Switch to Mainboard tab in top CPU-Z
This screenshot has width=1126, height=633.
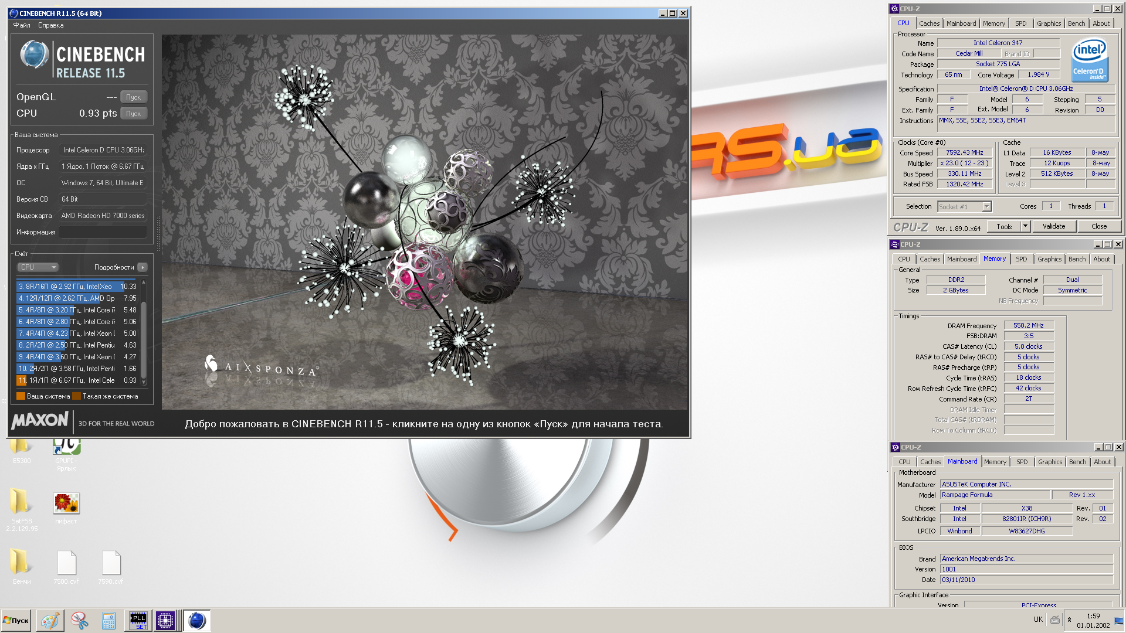961,23
